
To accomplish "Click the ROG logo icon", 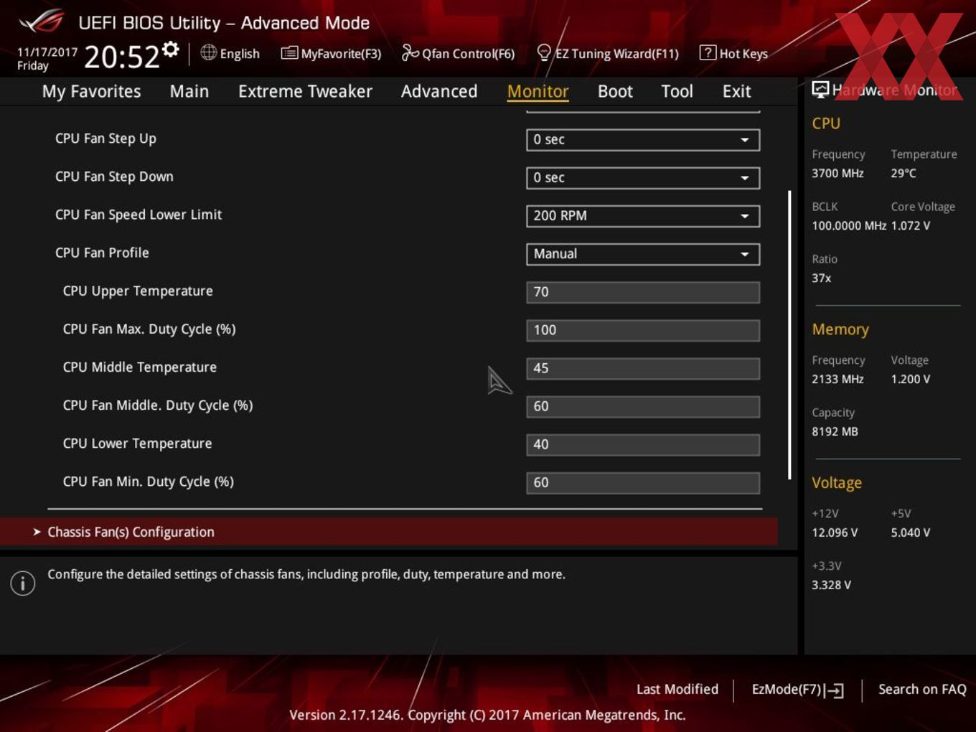I will pyautogui.click(x=42, y=22).
